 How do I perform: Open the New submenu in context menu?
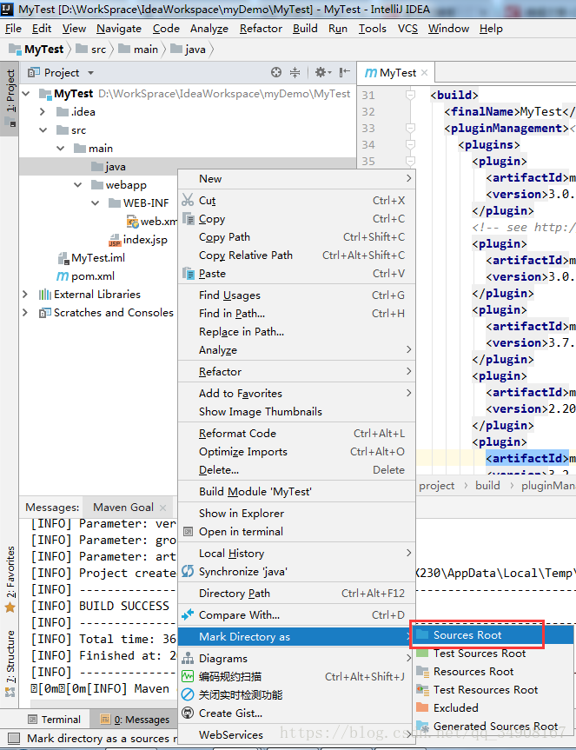pyautogui.click(x=296, y=178)
